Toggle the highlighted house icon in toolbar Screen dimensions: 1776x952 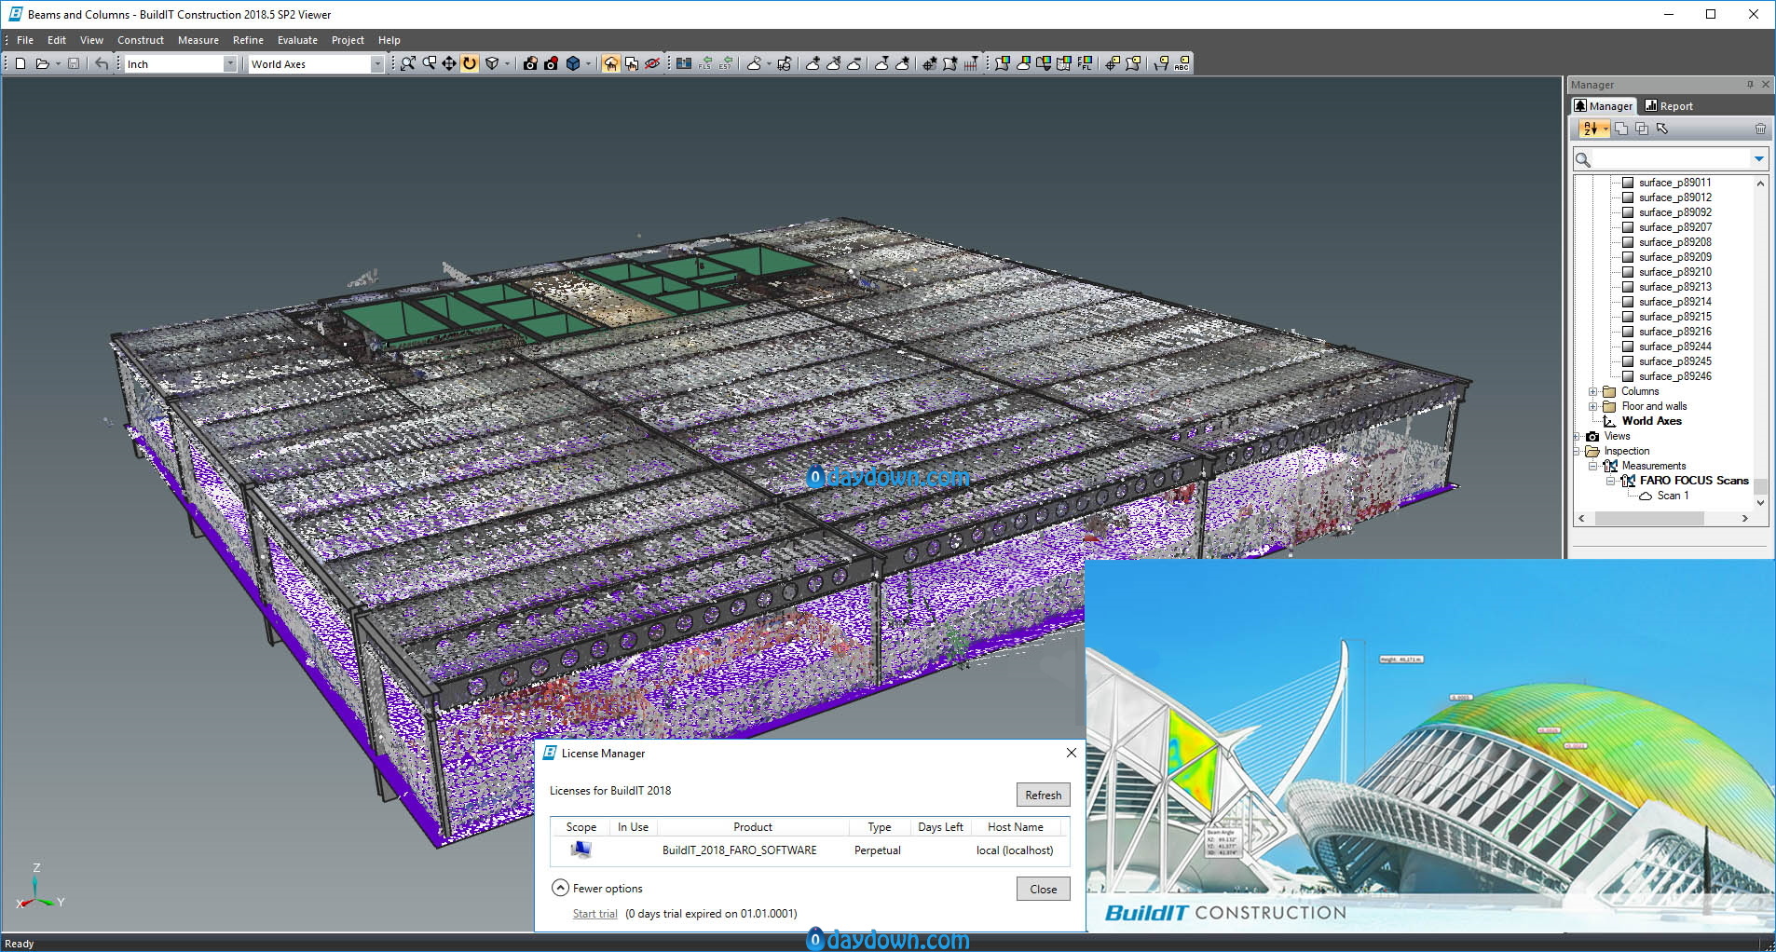pos(610,63)
